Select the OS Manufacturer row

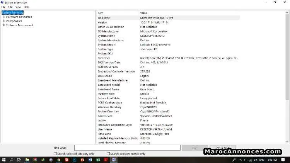click(x=168, y=31)
